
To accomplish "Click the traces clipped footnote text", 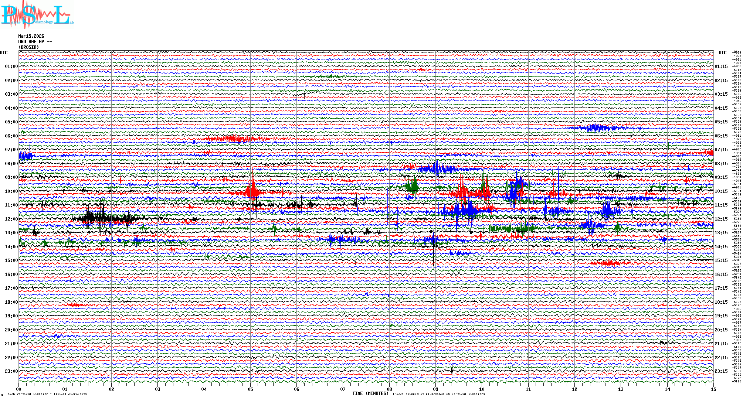I will 438,394.
